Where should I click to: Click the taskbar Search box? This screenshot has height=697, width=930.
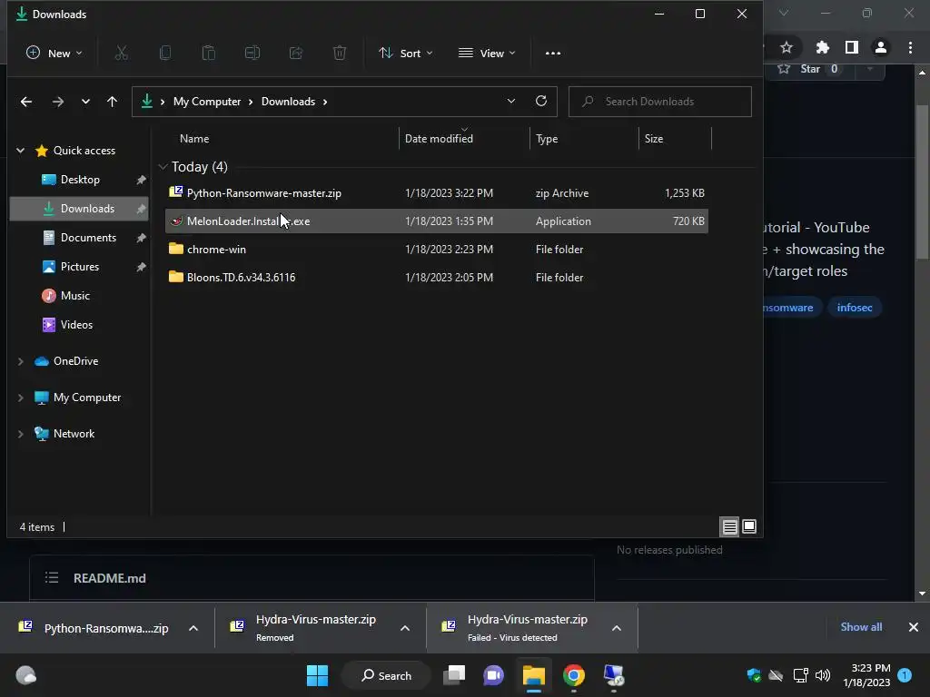386,675
